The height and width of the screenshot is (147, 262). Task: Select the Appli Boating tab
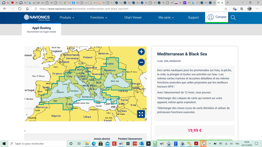click(41, 30)
